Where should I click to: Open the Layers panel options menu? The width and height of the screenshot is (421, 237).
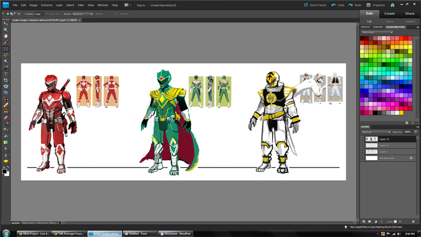click(417, 127)
